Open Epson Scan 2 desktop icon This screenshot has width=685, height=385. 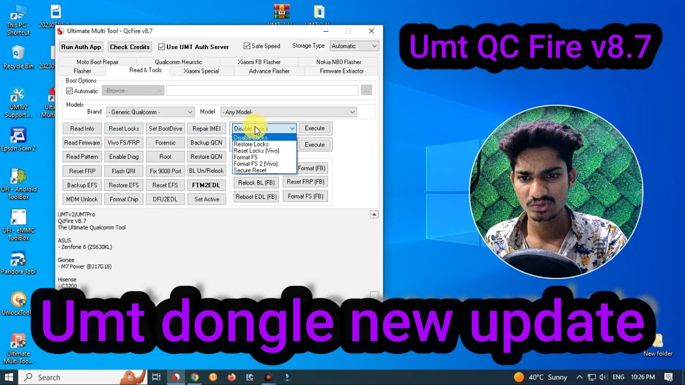tap(18, 140)
